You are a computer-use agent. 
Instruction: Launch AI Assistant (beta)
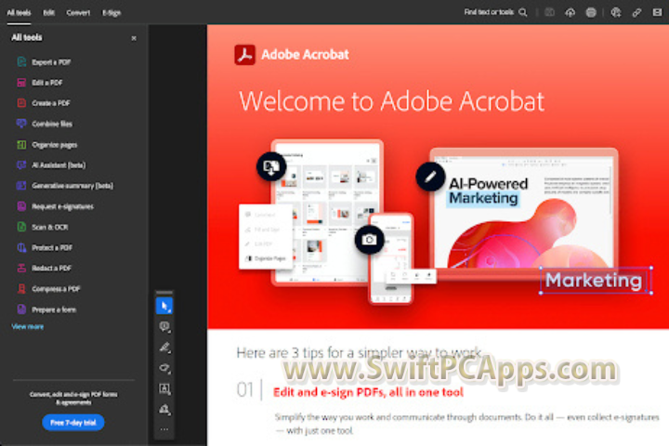coord(51,165)
